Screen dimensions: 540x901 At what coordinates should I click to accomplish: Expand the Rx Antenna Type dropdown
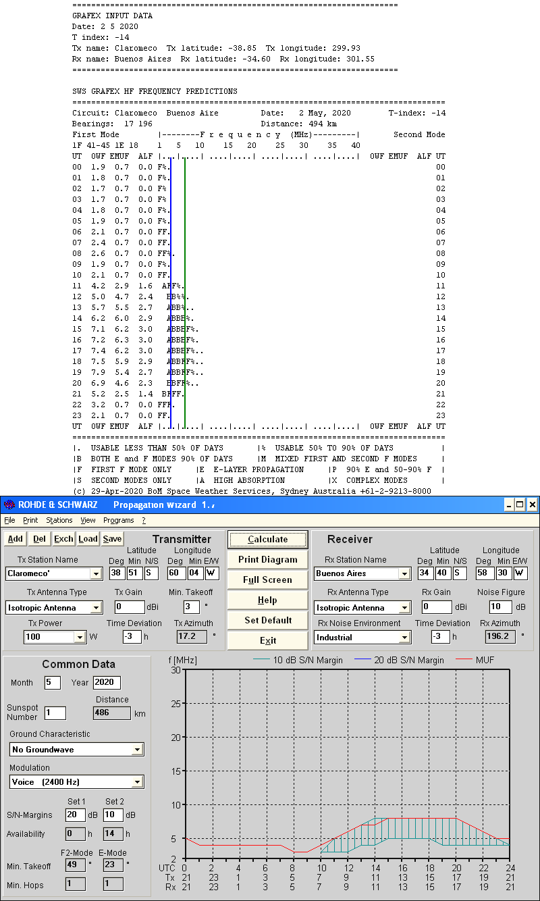coord(404,607)
